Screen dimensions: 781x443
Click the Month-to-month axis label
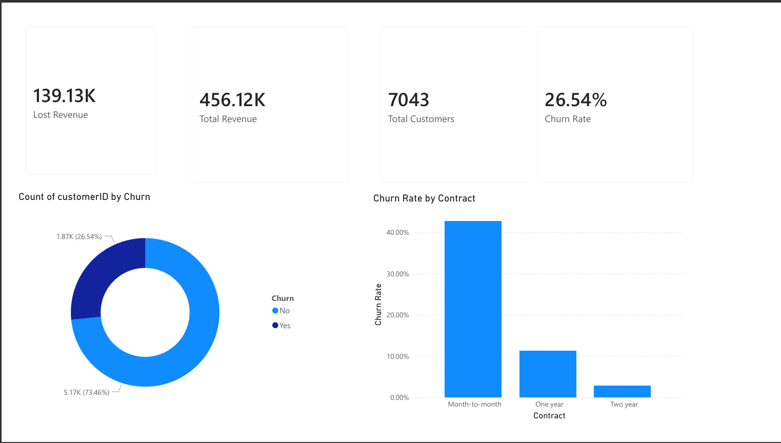coord(474,405)
